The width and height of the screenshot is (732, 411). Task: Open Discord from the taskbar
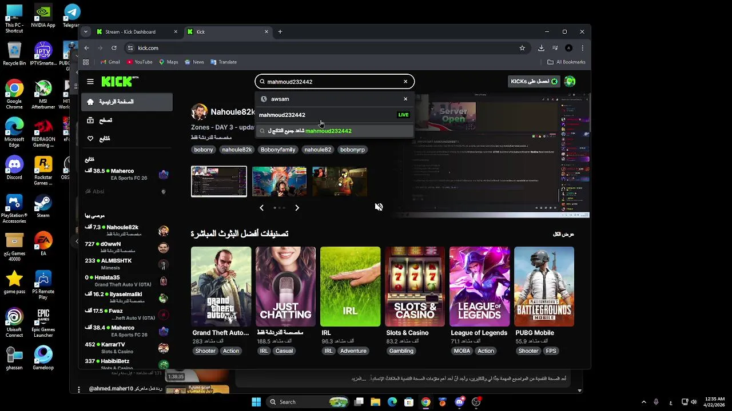tap(459, 402)
